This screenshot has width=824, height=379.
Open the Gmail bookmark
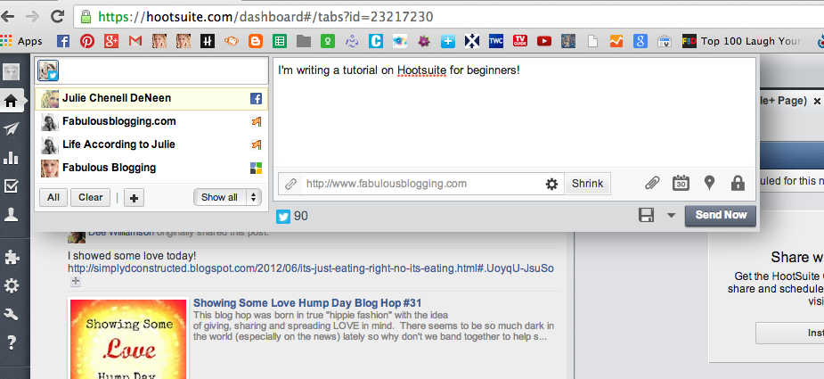[135, 41]
